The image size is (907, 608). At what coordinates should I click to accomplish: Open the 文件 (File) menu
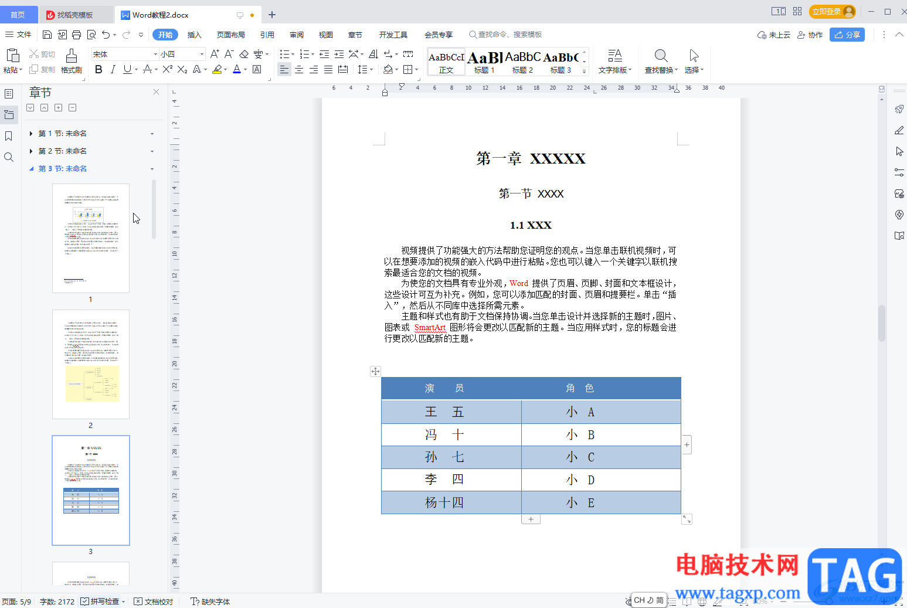18,35
